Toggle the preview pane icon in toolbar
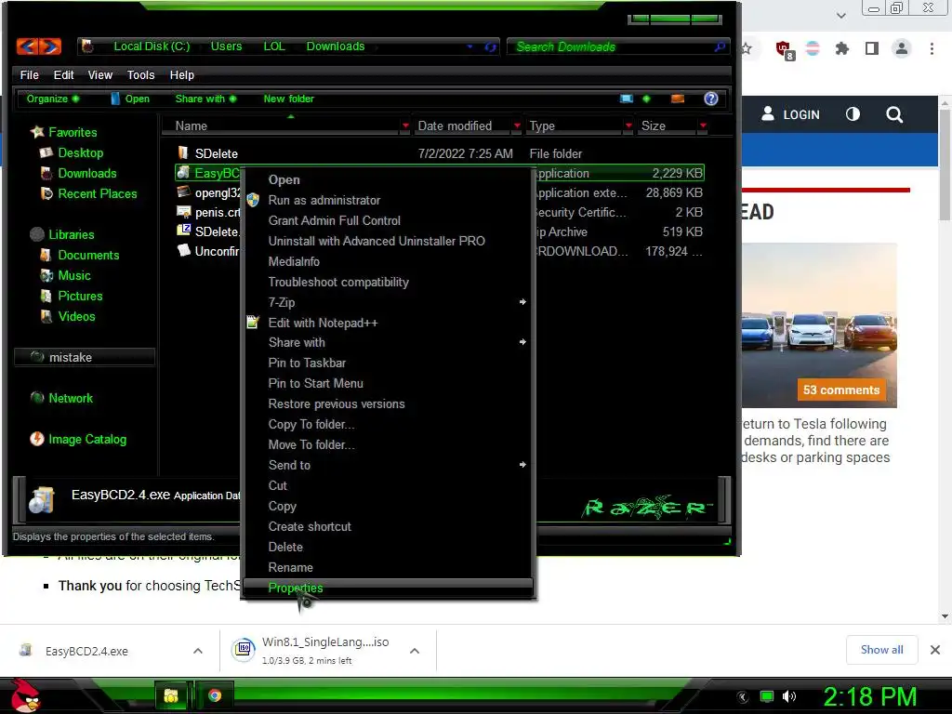952x714 pixels. pos(678,99)
